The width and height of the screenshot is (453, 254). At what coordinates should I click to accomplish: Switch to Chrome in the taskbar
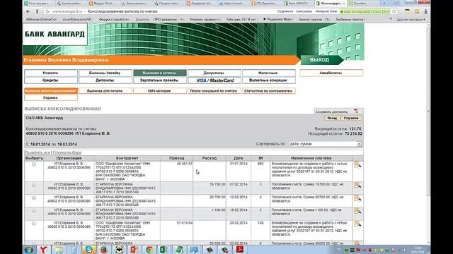pyautogui.click(x=149, y=250)
